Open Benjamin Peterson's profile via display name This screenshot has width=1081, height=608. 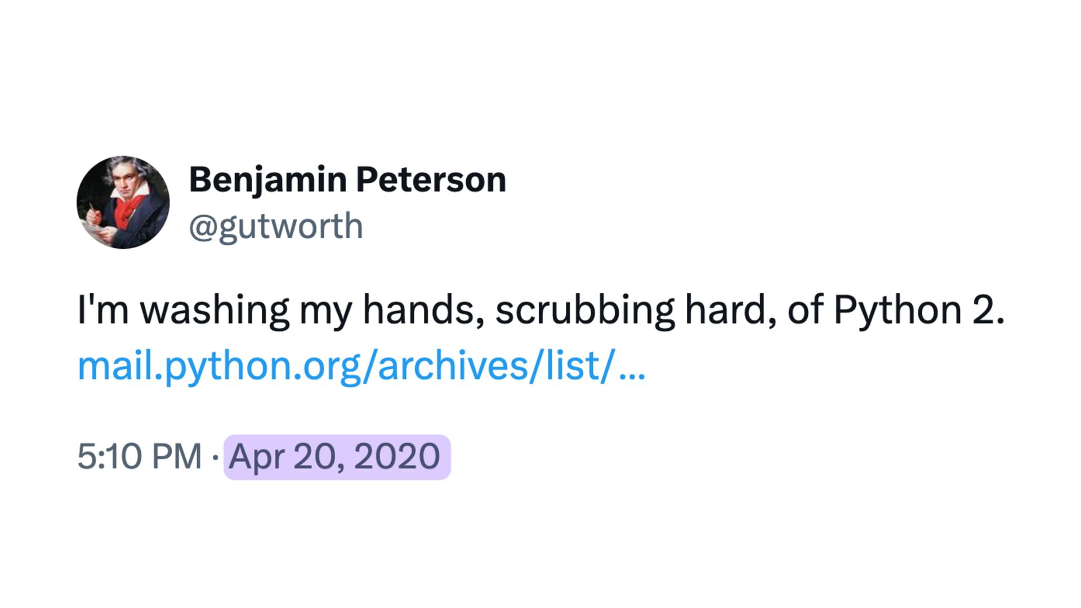click(347, 180)
